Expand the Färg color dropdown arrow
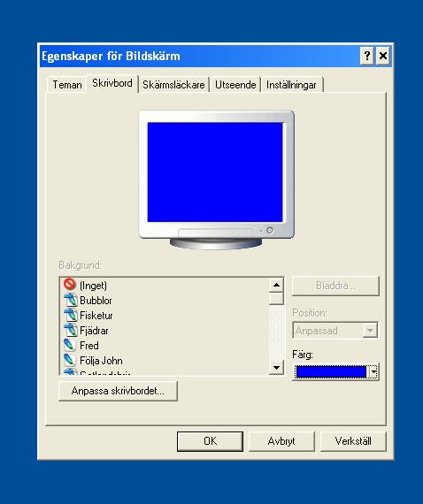The height and width of the screenshot is (504, 423). pos(373,372)
